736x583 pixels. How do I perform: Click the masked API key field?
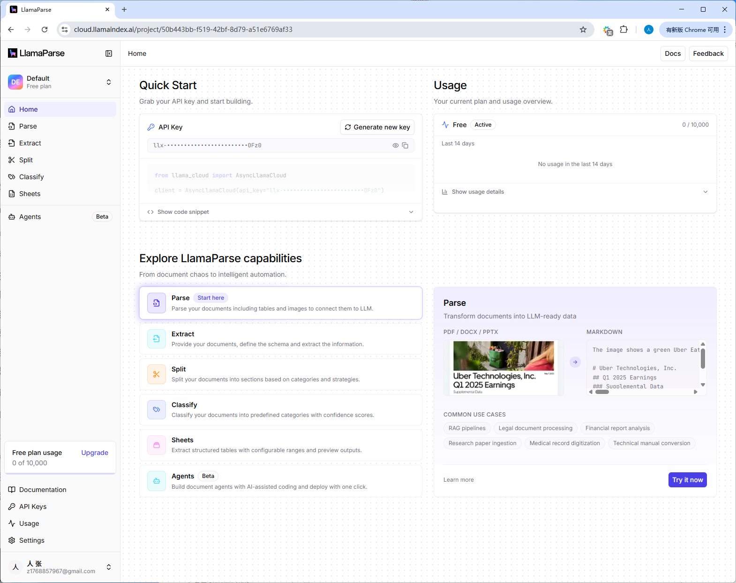tap(281, 145)
